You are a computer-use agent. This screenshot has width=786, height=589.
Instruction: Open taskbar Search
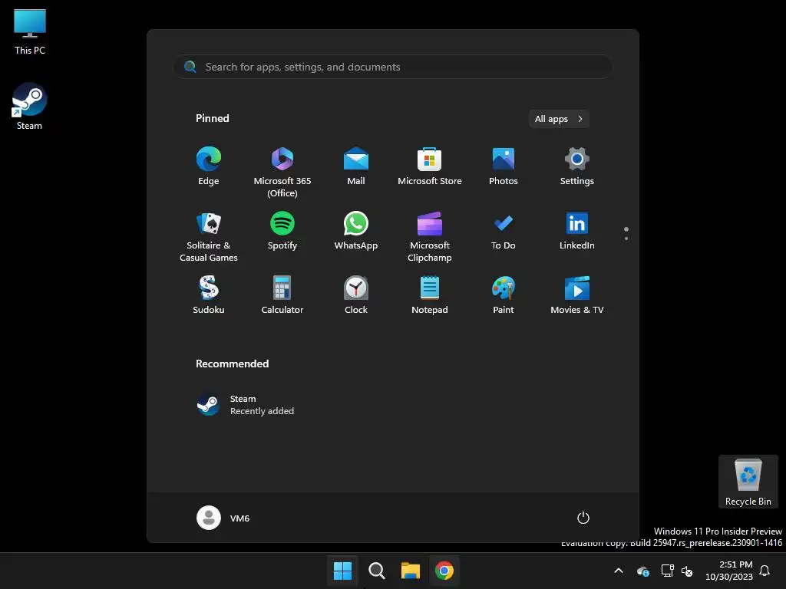376,571
